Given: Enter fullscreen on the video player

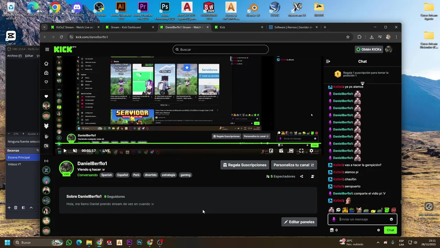Looking at the screenshot, I should click(x=301, y=151).
